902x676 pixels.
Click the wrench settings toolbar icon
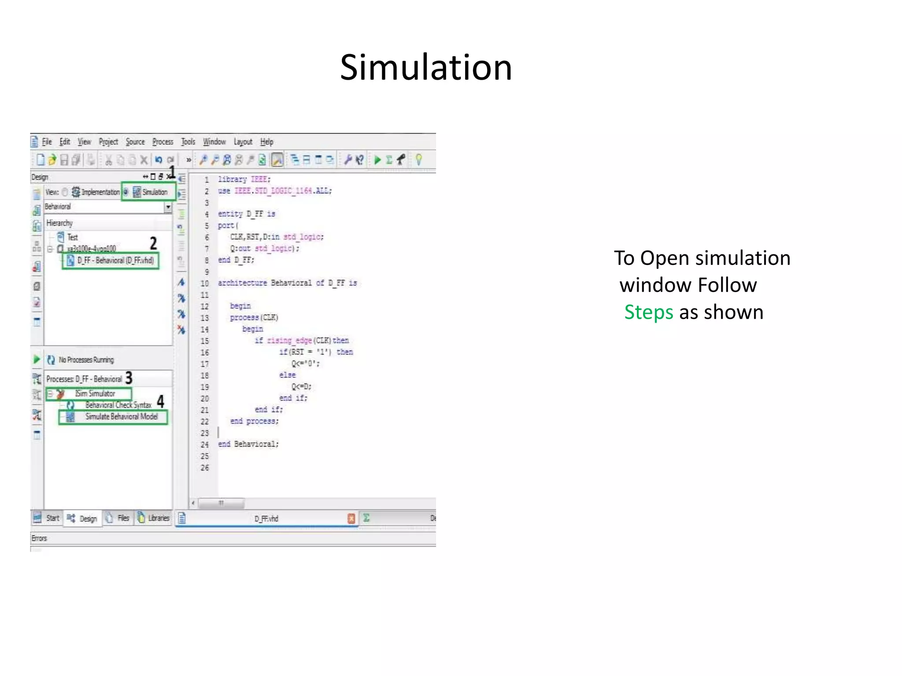[348, 160]
